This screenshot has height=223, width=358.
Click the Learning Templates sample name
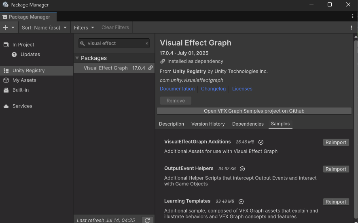click(x=187, y=201)
